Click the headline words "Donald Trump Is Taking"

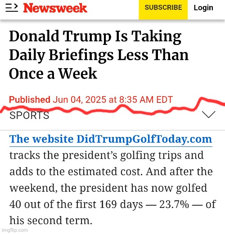pyautogui.click(x=95, y=37)
